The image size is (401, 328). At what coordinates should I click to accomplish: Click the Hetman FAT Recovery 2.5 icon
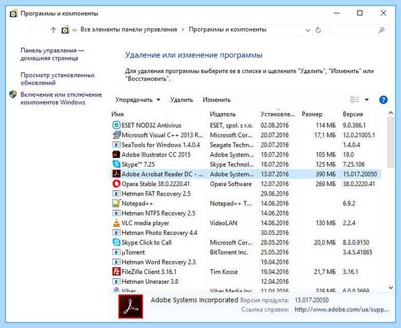click(116, 193)
